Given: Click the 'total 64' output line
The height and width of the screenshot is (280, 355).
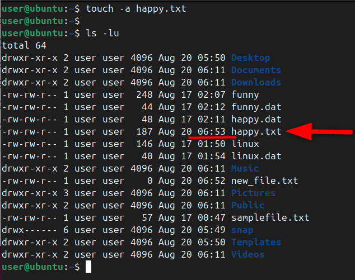Looking at the screenshot, I should [24, 46].
